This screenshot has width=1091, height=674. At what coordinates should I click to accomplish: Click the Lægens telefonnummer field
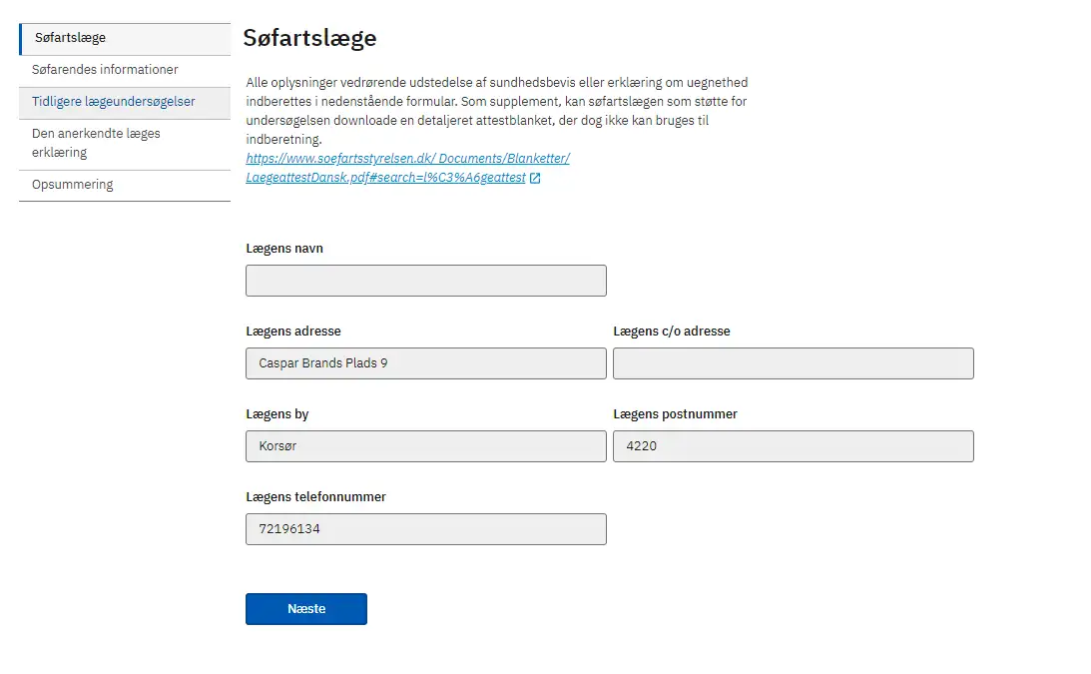click(426, 529)
